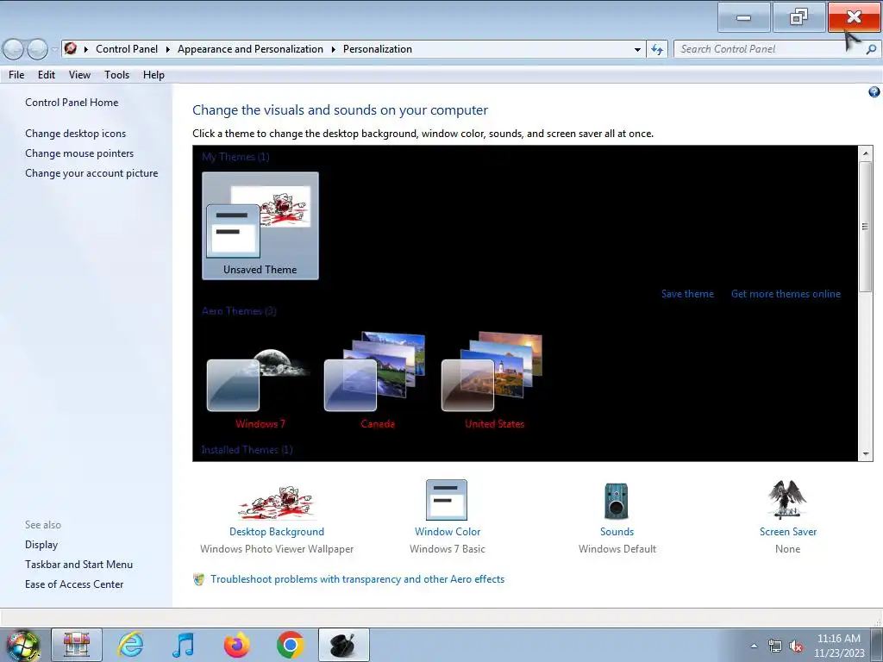This screenshot has height=662, width=883.
Task: Click the root breadcrumb arrow before Control Panel
Action: coord(85,49)
